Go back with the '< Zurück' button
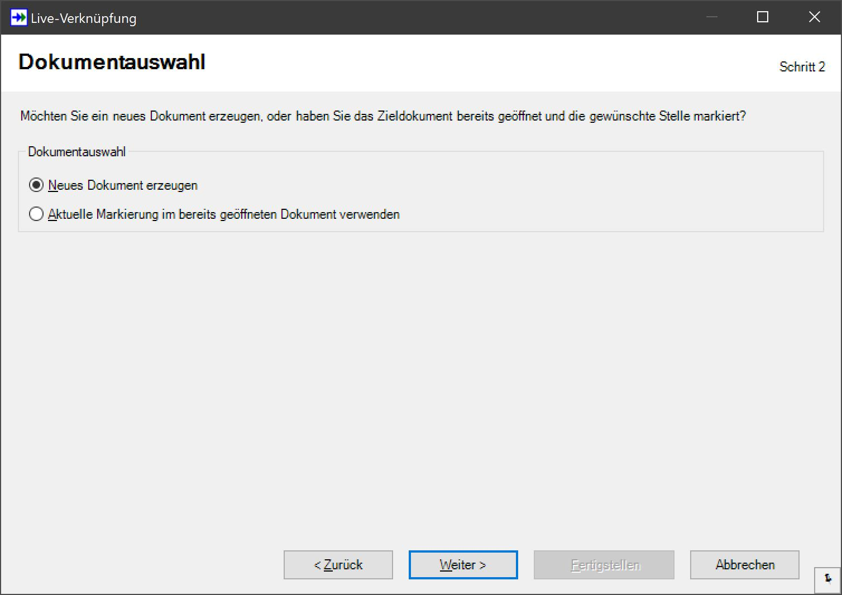Screen dimensions: 842x595 pyautogui.click(x=338, y=565)
